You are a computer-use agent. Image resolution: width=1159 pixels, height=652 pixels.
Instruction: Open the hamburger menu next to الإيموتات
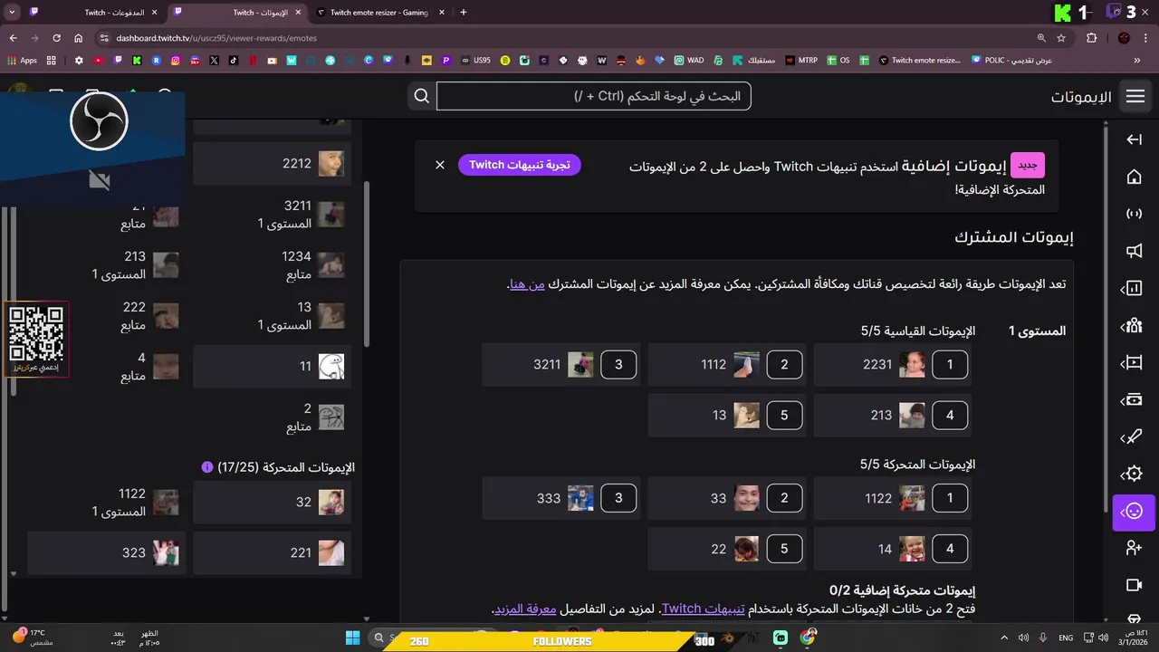(1135, 97)
